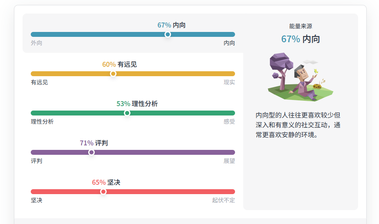379x224 pixels.
Task: Select the 67% 内向 trait row heading
Action: (171, 25)
